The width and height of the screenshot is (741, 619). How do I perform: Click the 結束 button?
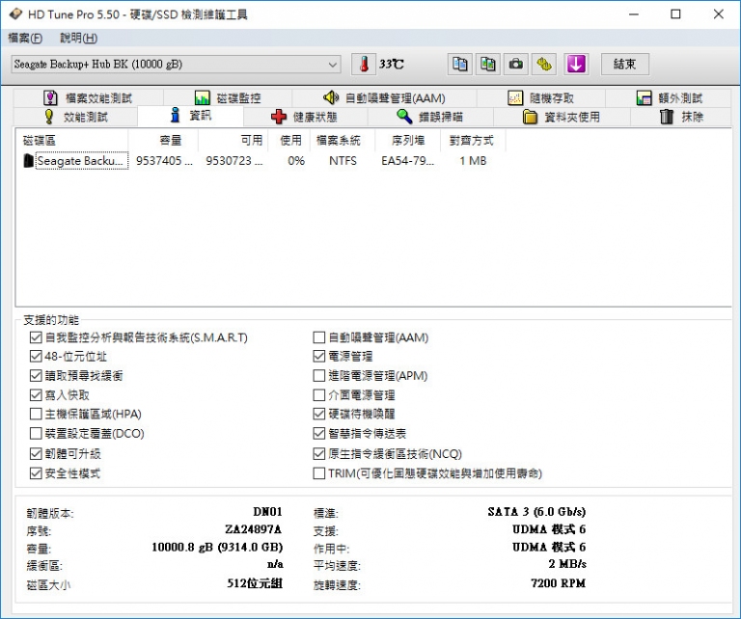625,64
